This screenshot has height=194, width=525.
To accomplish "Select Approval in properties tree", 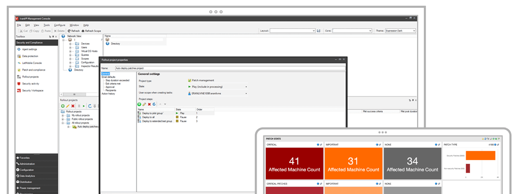I will [x=110, y=87].
